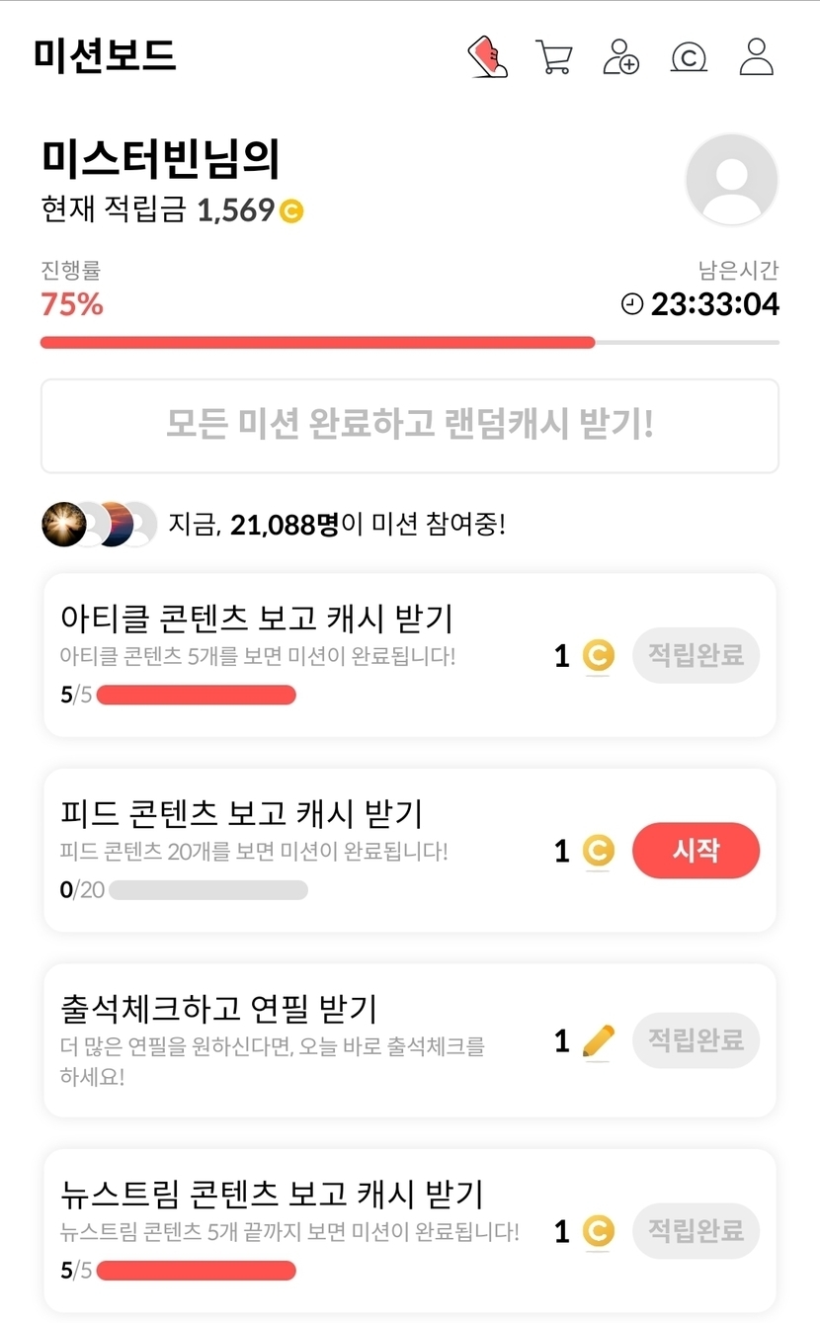Tap coin icon on article content mission
Image resolution: width=820 pixels, height=1323 pixels.
click(598, 655)
